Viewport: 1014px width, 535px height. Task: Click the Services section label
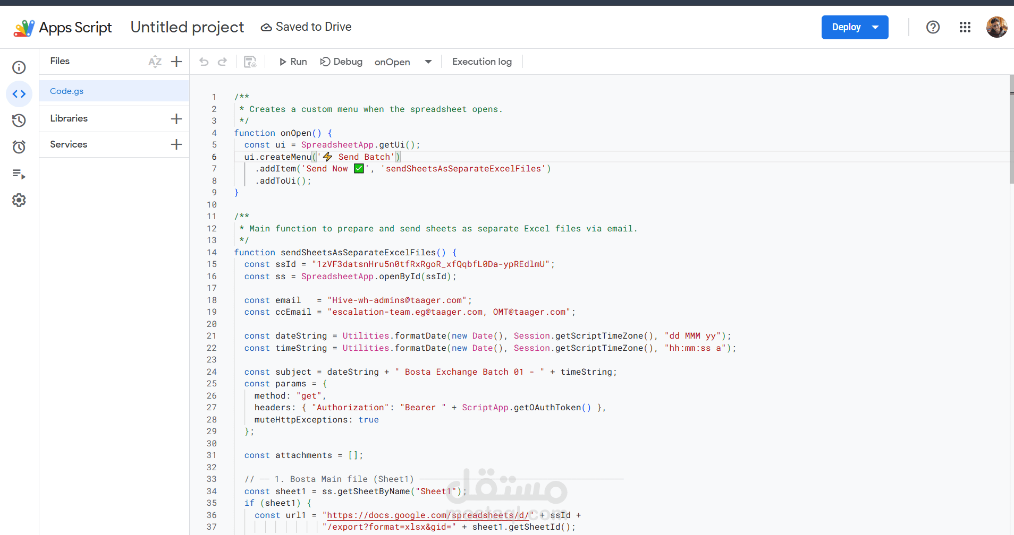[69, 144]
